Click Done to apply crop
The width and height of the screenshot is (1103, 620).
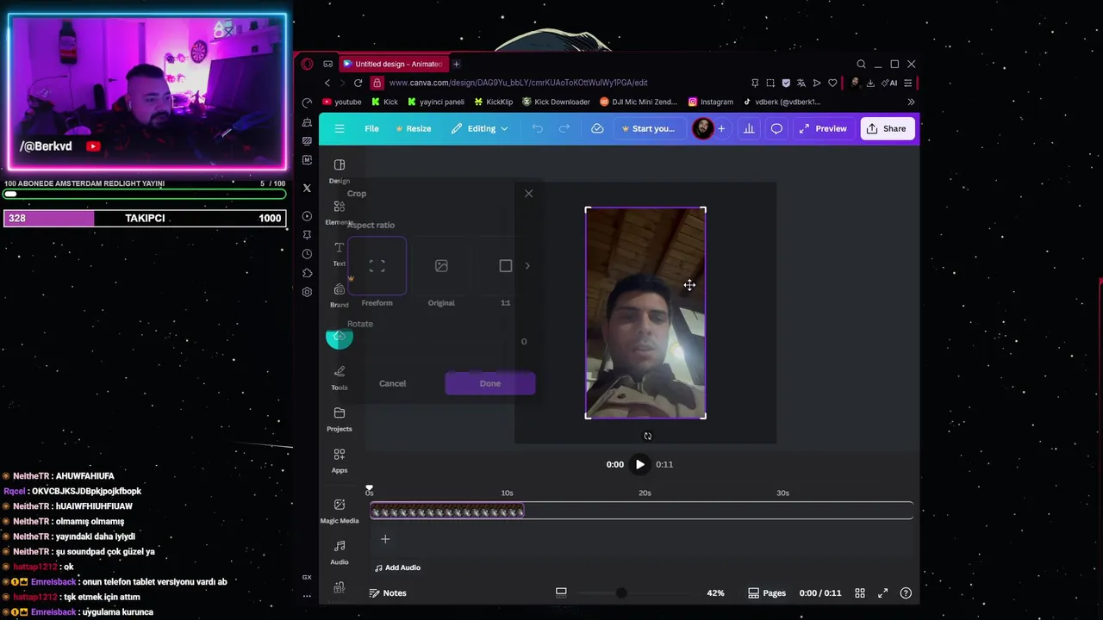coord(490,383)
